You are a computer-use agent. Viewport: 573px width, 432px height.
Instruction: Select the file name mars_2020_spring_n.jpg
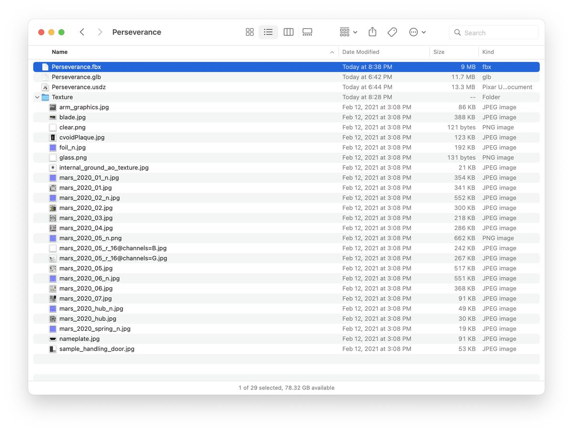pyautogui.click(x=95, y=329)
